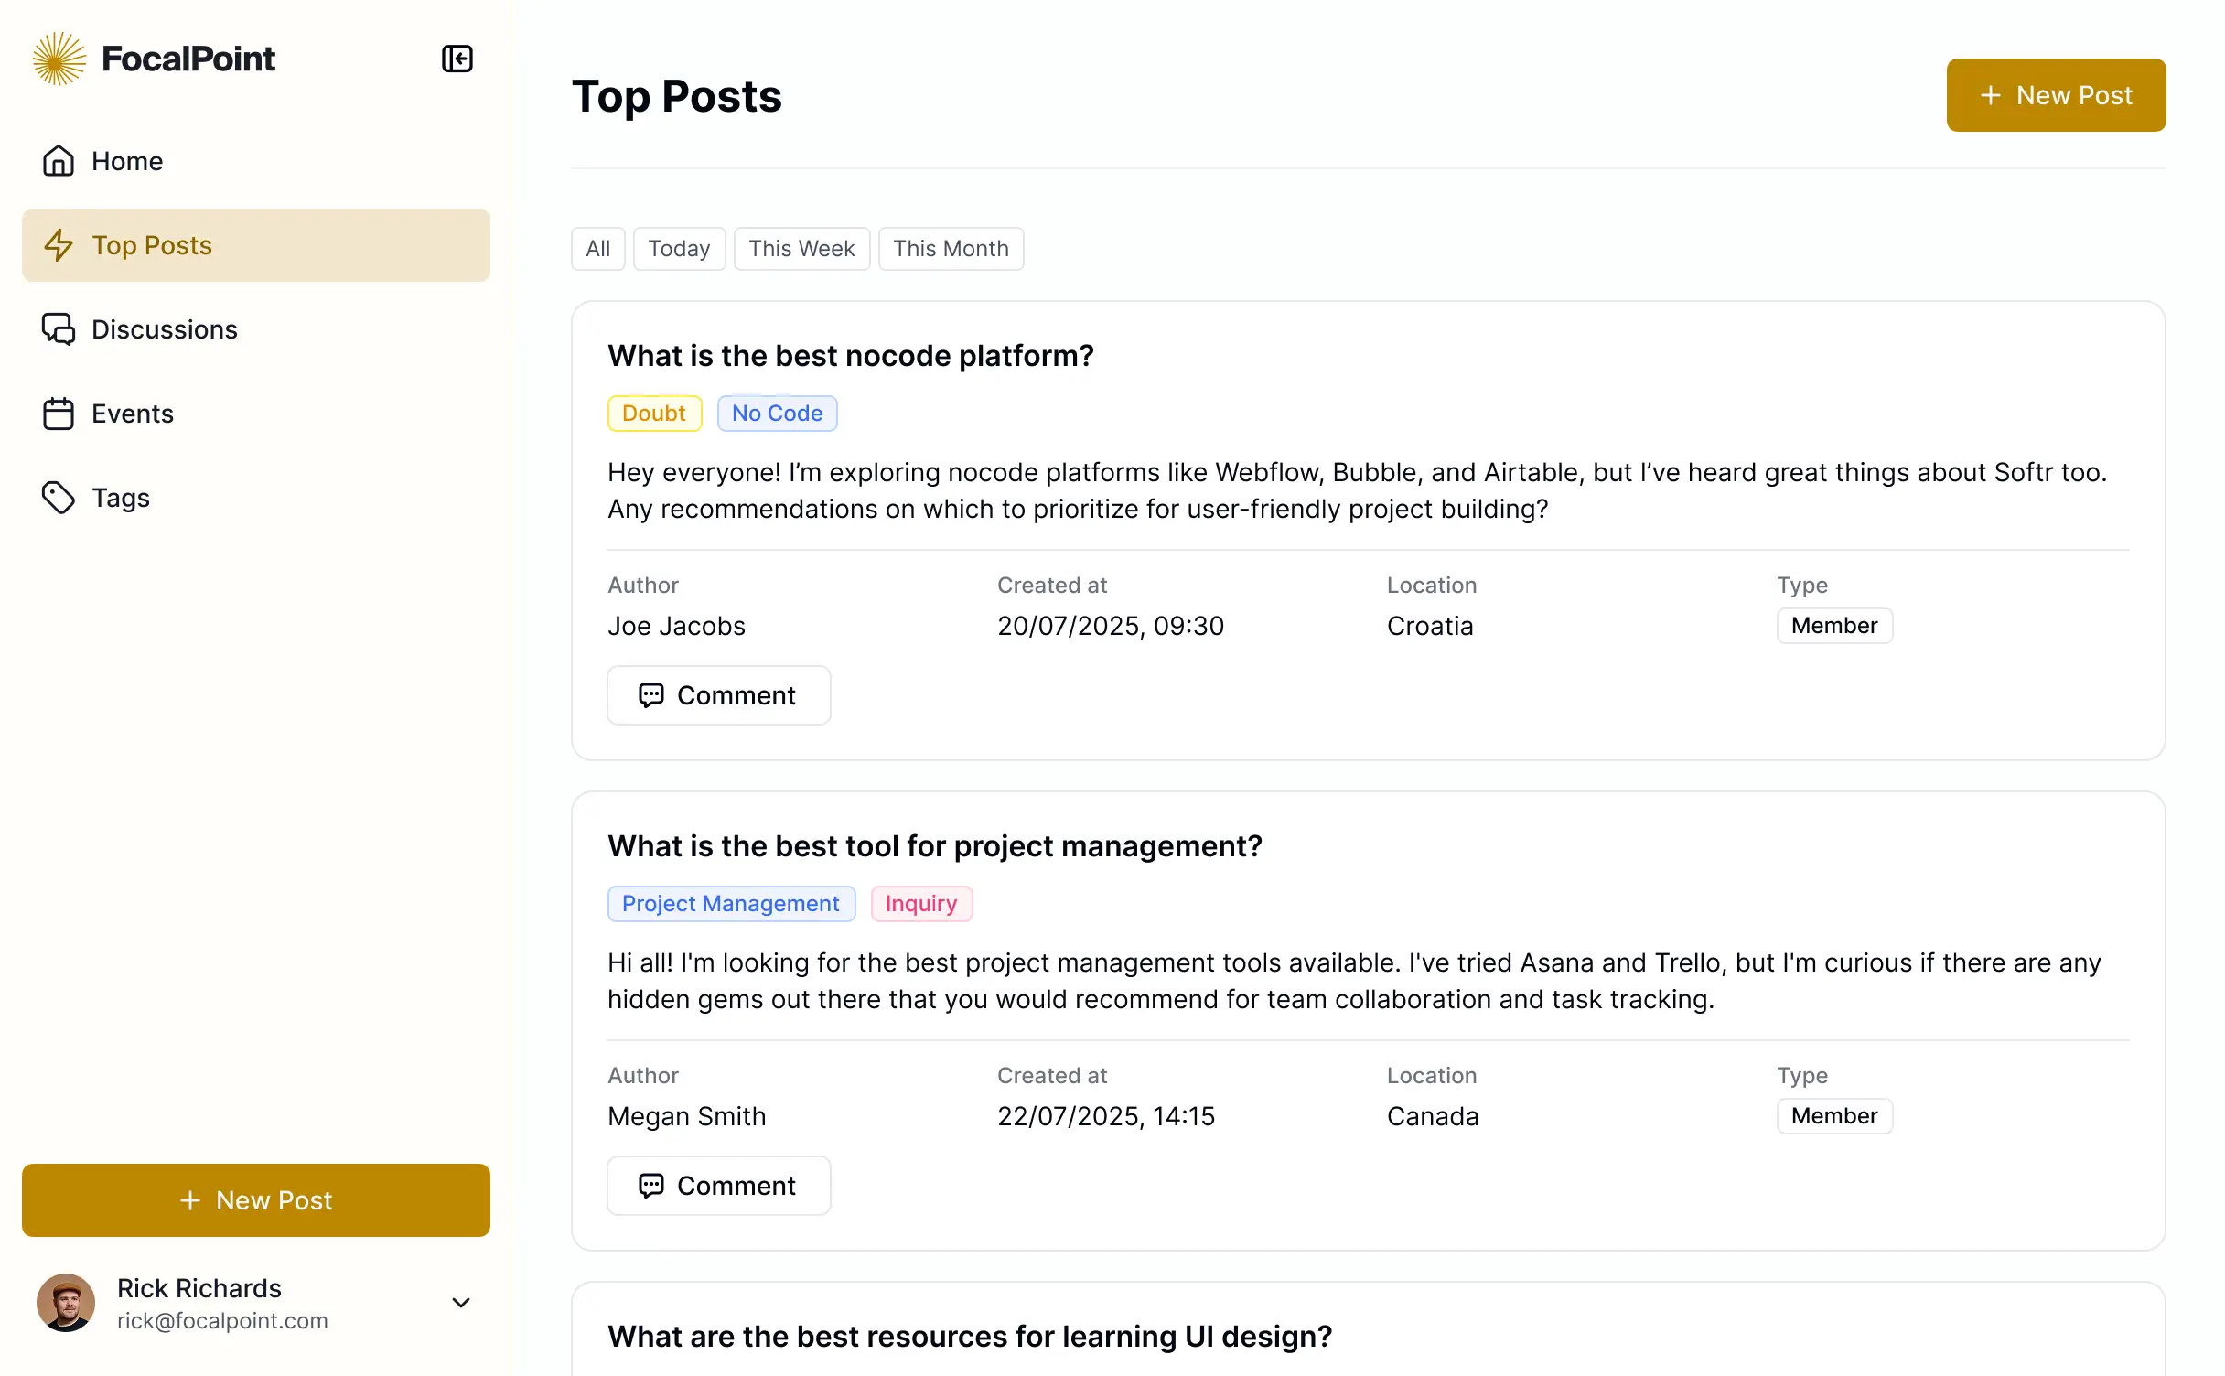Select the Top Posts lightning icon
Screen dimensions: 2225x1376
(x=59, y=245)
